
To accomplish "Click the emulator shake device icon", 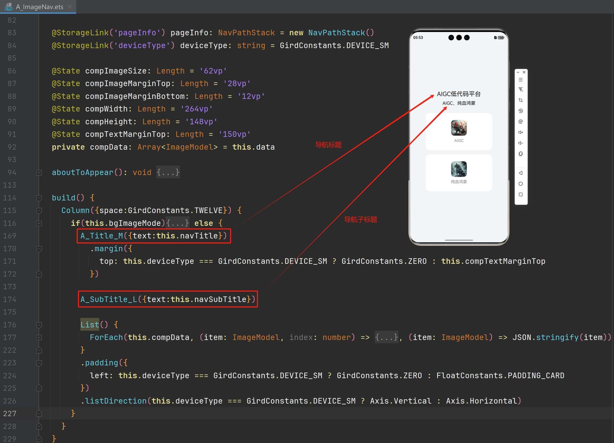I will [x=520, y=154].
